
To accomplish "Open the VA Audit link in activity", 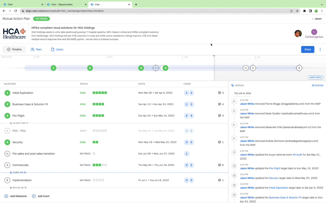I will tap(297, 155).
